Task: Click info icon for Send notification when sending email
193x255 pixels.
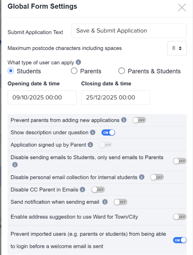Action: pyautogui.click(x=105, y=202)
